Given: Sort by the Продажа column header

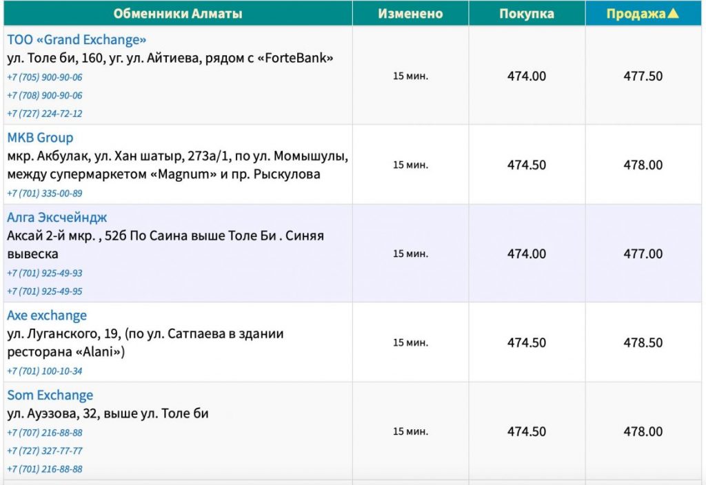Looking at the screenshot, I should [x=643, y=14].
